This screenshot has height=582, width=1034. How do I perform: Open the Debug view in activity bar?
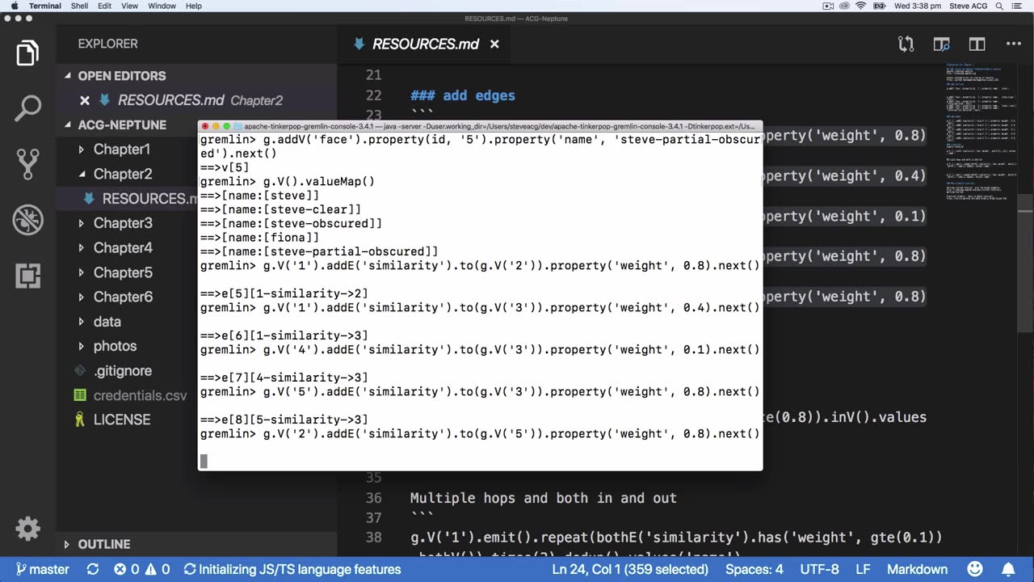[x=27, y=220]
